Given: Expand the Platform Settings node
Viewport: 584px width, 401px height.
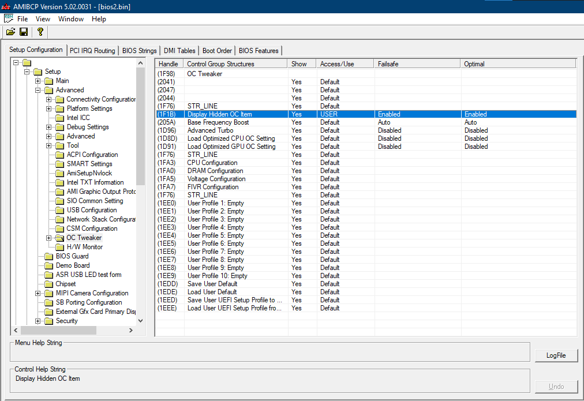Looking at the screenshot, I should [x=49, y=108].
